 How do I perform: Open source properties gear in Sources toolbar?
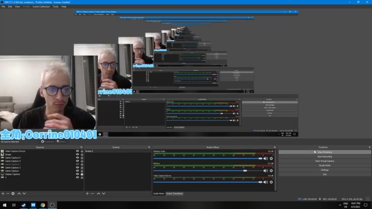pyautogui.click(x=13, y=194)
